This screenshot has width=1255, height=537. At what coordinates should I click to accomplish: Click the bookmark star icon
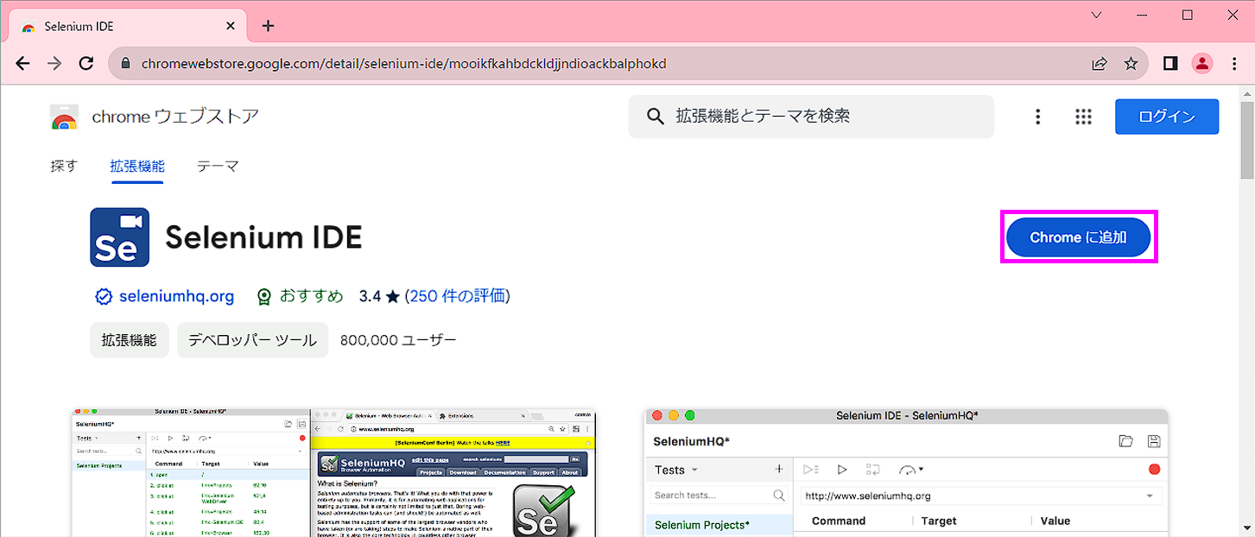pyautogui.click(x=1131, y=63)
